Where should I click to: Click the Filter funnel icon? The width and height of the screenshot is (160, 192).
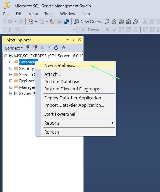[x=49, y=48]
